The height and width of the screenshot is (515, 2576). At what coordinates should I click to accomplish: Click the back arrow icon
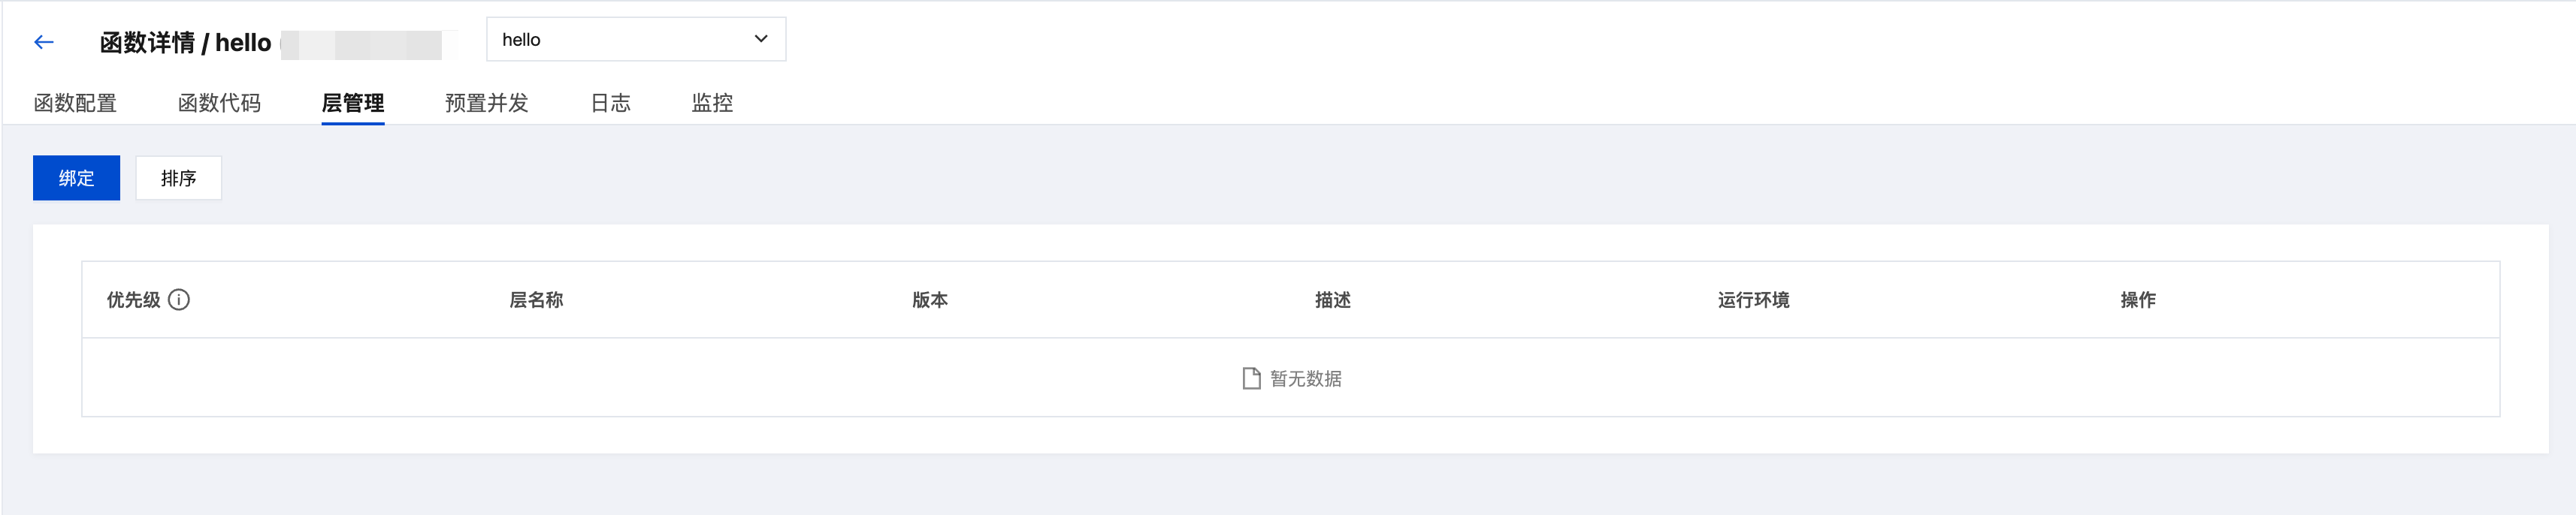click(43, 42)
